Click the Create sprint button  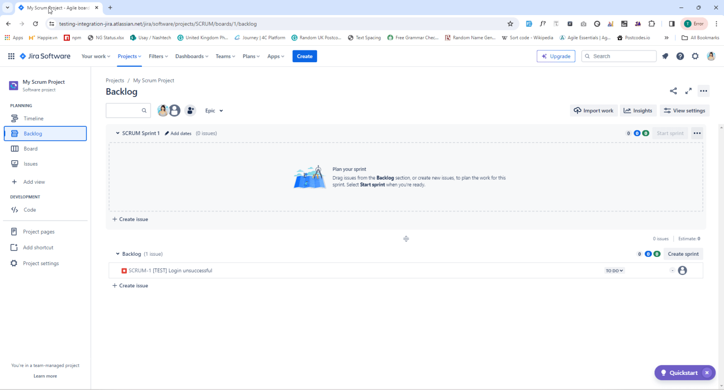(x=683, y=254)
